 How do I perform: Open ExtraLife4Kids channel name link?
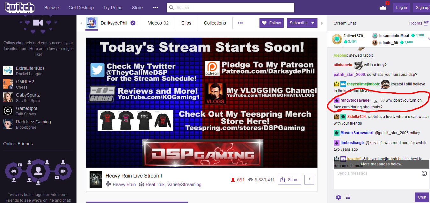click(30, 68)
